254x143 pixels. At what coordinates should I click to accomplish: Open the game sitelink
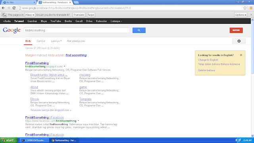click(x=83, y=87)
